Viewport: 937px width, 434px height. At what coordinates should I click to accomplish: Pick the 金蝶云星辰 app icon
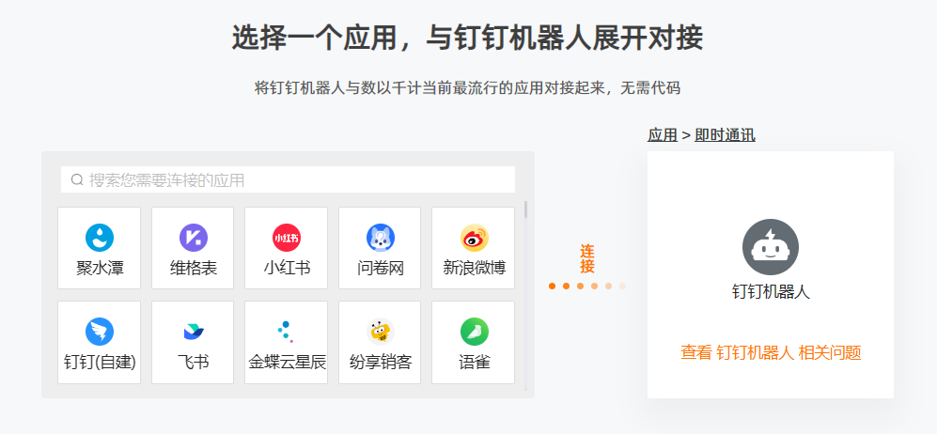pyautogui.click(x=287, y=331)
